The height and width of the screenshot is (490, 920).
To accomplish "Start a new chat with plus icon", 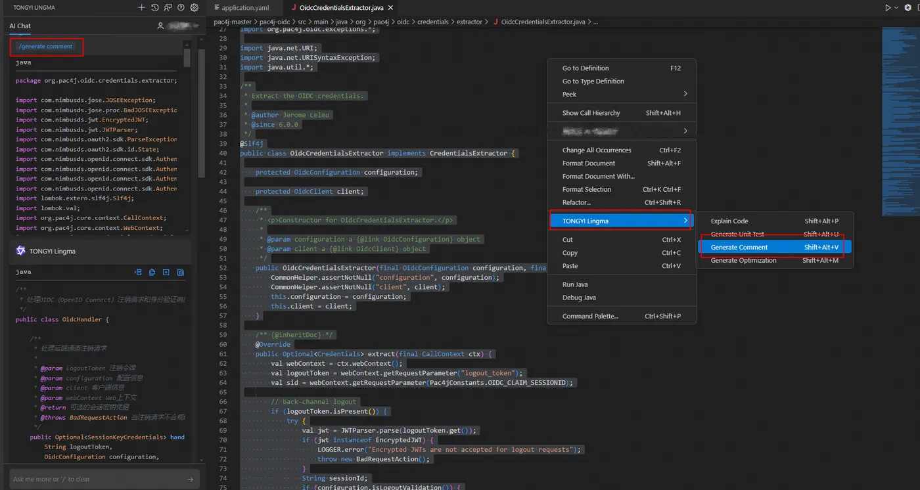I will pyautogui.click(x=141, y=7).
